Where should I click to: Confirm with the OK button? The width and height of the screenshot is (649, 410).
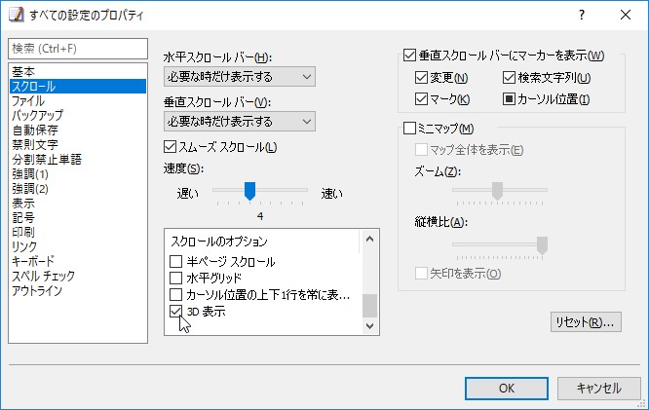click(x=507, y=388)
